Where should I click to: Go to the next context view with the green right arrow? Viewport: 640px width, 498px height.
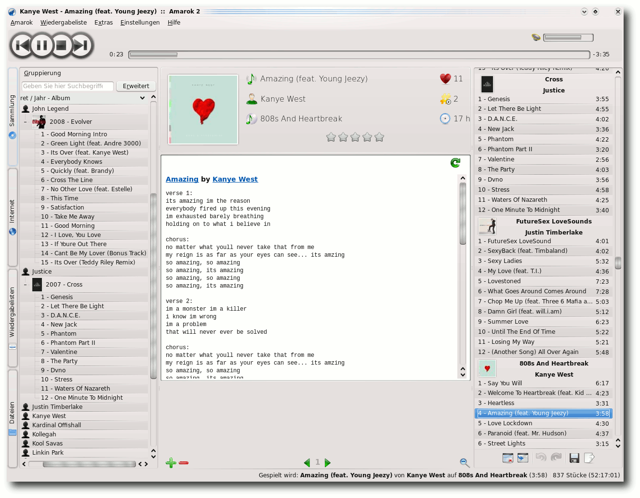coord(328,463)
